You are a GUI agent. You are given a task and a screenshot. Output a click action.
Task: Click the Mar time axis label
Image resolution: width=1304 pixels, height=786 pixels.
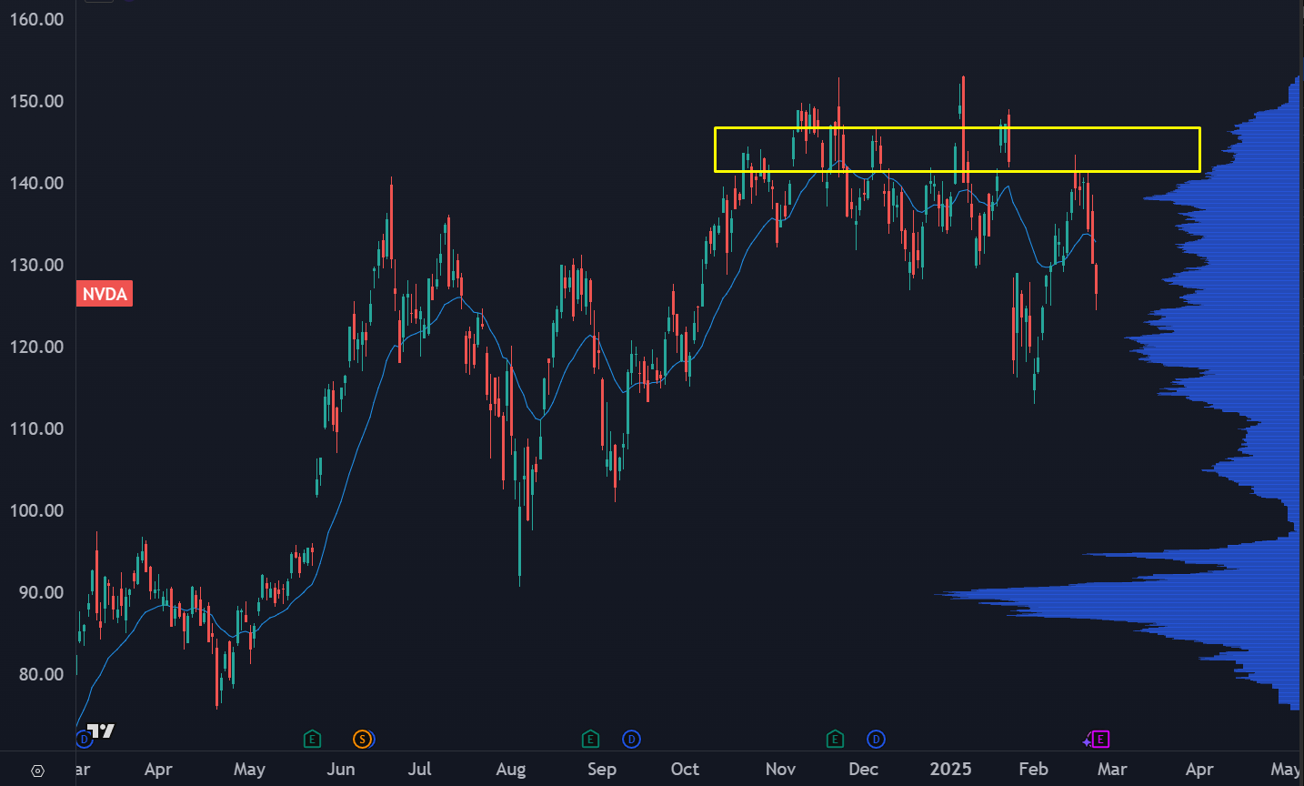pyautogui.click(x=1112, y=770)
